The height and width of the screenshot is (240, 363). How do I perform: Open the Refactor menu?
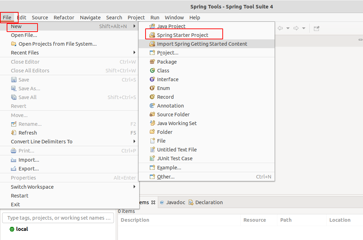(x=64, y=18)
